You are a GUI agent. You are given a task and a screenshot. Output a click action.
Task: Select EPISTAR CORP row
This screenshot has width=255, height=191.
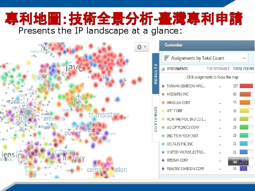(207, 161)
